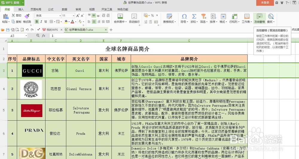Toggle center horizontal alignment
This screenshot has height=159, width=299.
click(x=94, y=22)
